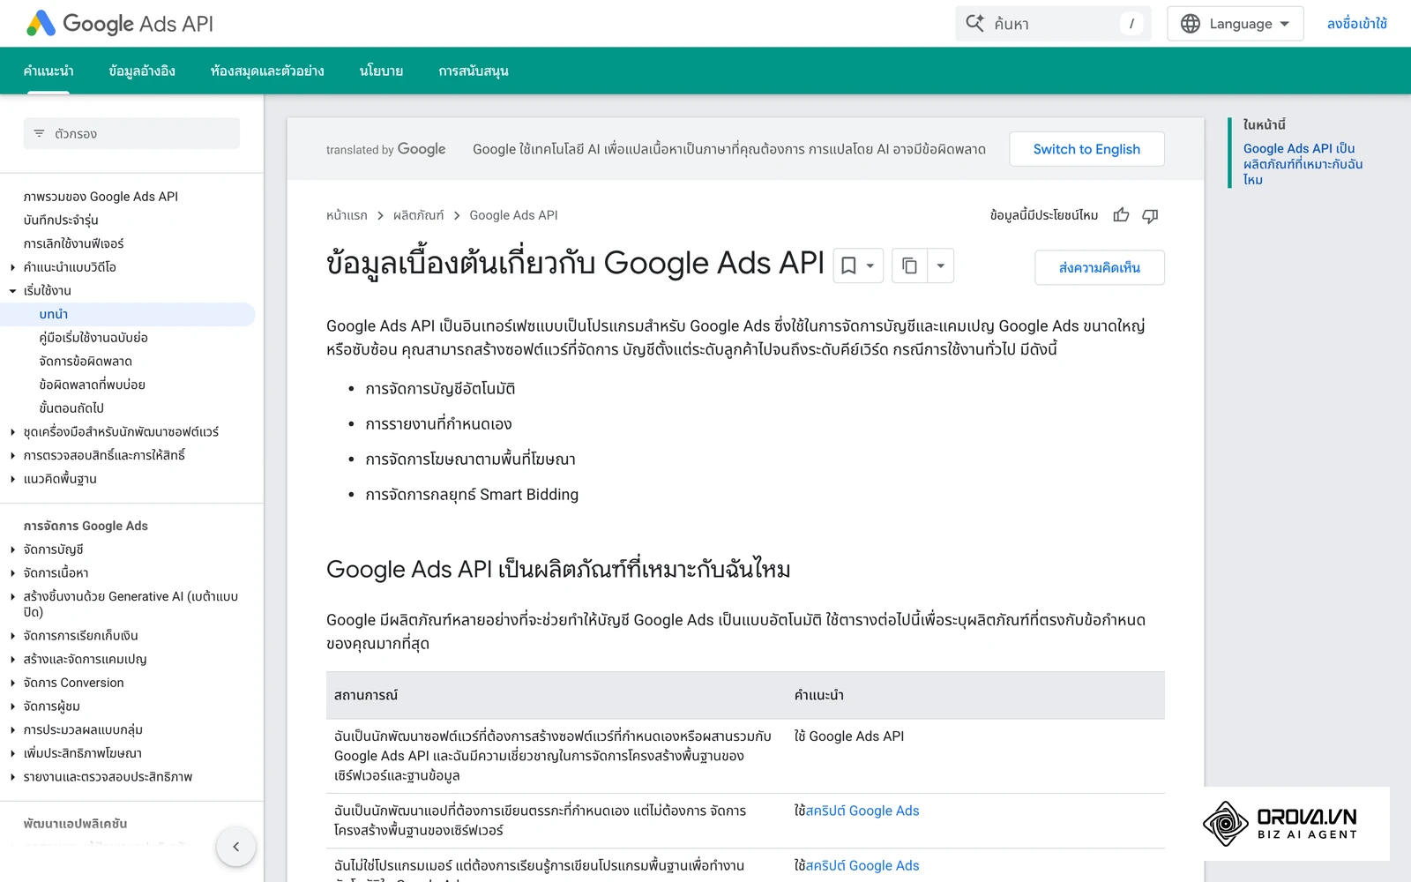Jump to on-this-page Google Ads API section link
Screen dimensions: 1411x882
point(1303,164)
